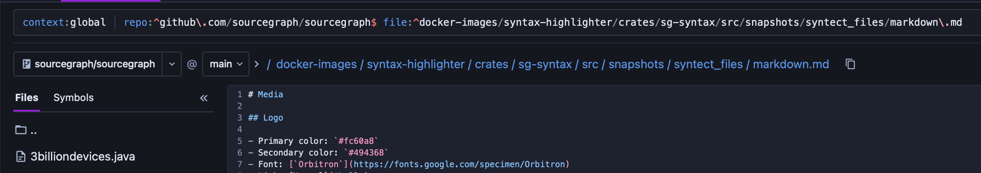Select line number 5 in code view
This screenshot has width=981, height=173.
(x=240, y=141)
